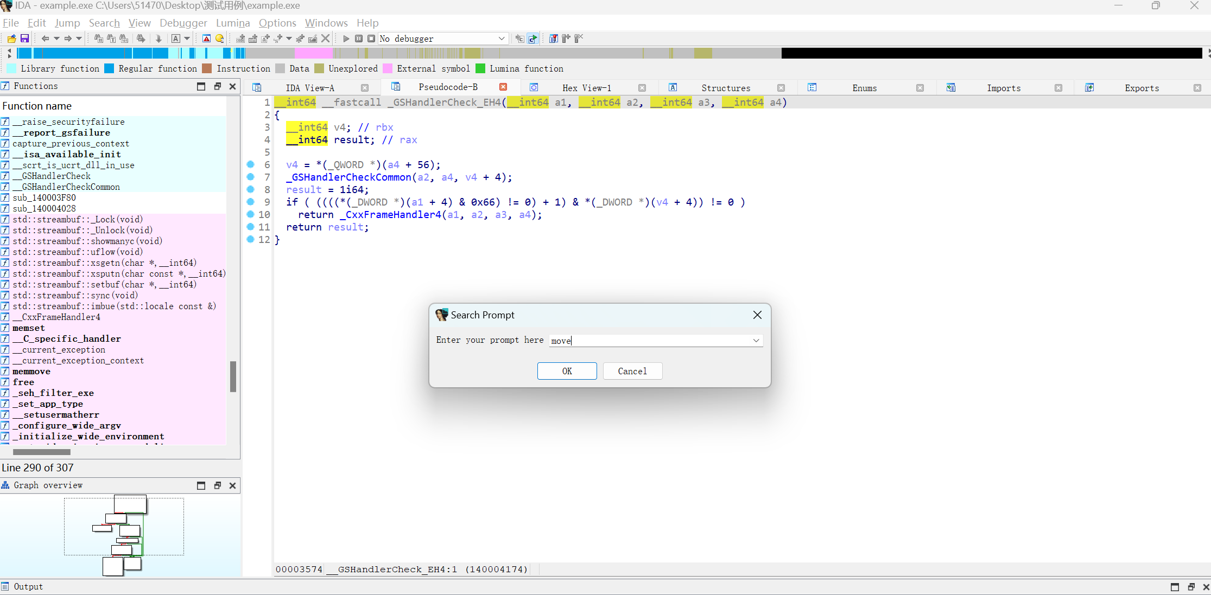Switch to the Exports tab

point(1142,88)
